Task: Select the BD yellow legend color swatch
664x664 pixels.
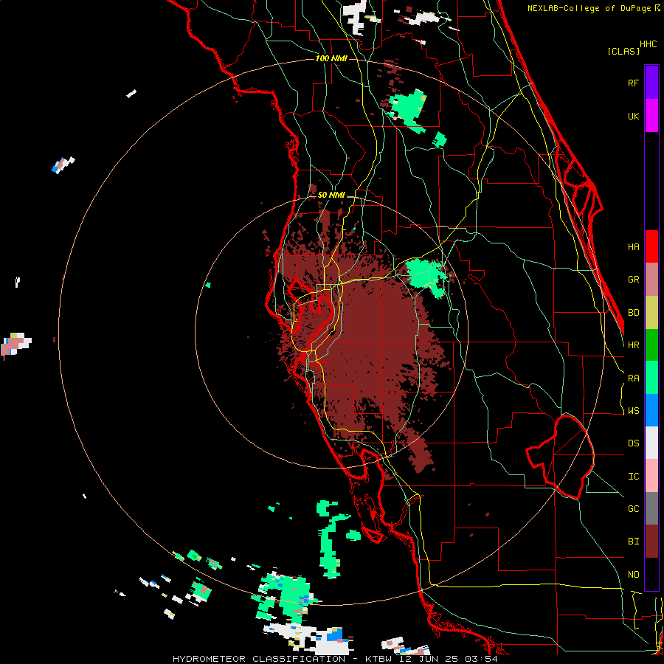Action: (x=651, y=313)
